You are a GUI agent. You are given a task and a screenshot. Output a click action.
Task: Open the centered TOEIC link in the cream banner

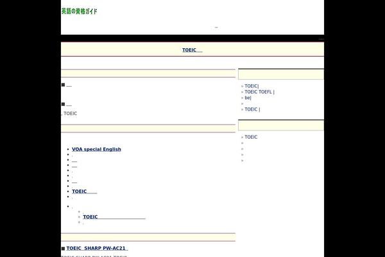[x=193, y=50]
